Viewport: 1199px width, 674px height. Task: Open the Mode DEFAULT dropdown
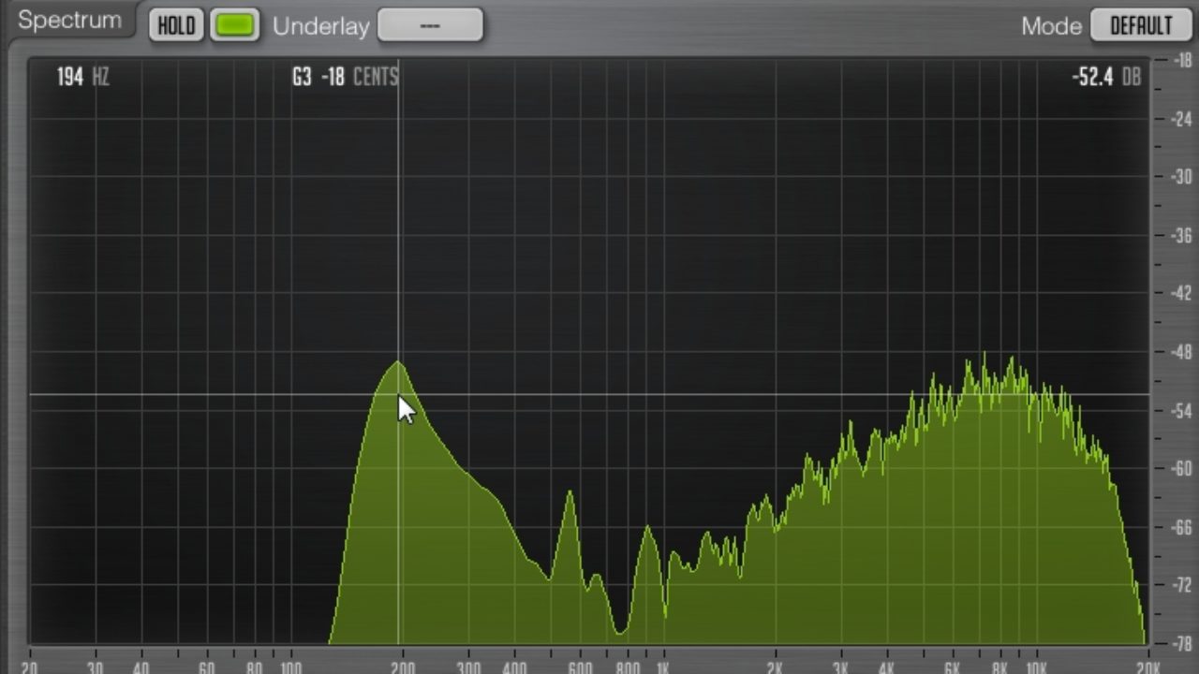[1141, 25]
